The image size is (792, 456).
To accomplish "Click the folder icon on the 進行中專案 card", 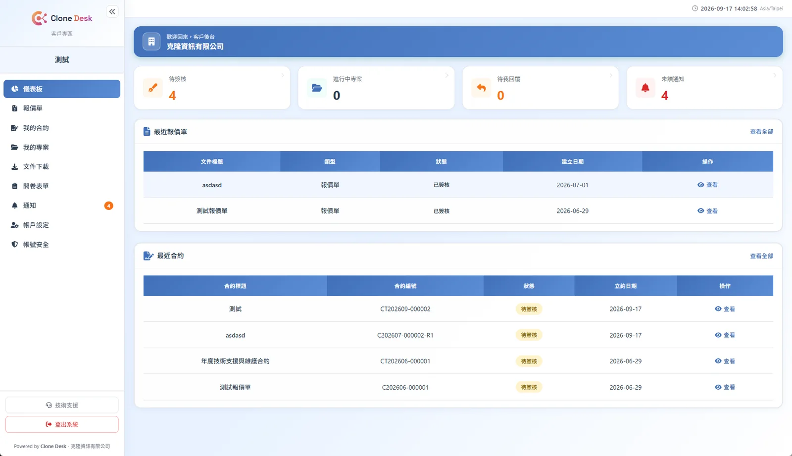I will coord(317,88).
